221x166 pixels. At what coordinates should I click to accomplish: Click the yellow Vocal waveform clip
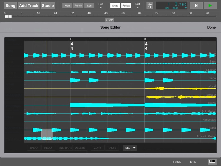(181, 88)
